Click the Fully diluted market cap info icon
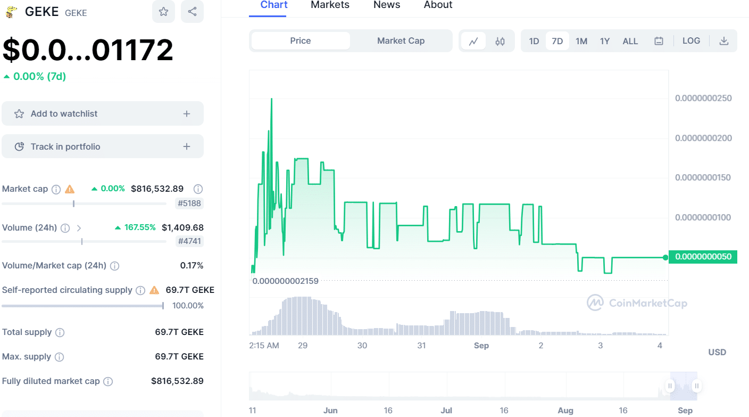749x417 pixels. [108, 381]
